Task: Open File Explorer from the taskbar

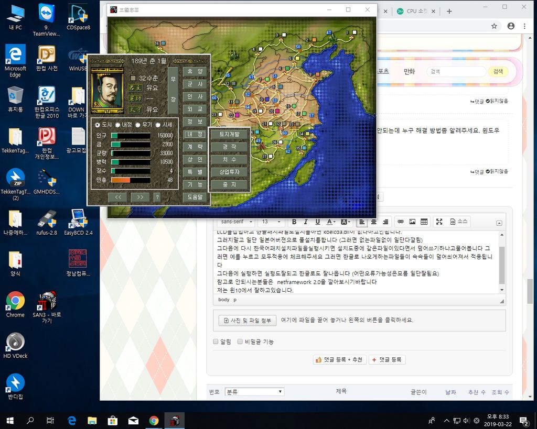Action: (92, 421)
